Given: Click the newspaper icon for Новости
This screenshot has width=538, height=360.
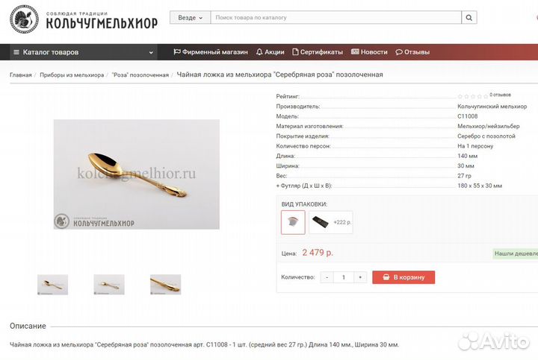Looking at the screenshot, I should point(355,51).
